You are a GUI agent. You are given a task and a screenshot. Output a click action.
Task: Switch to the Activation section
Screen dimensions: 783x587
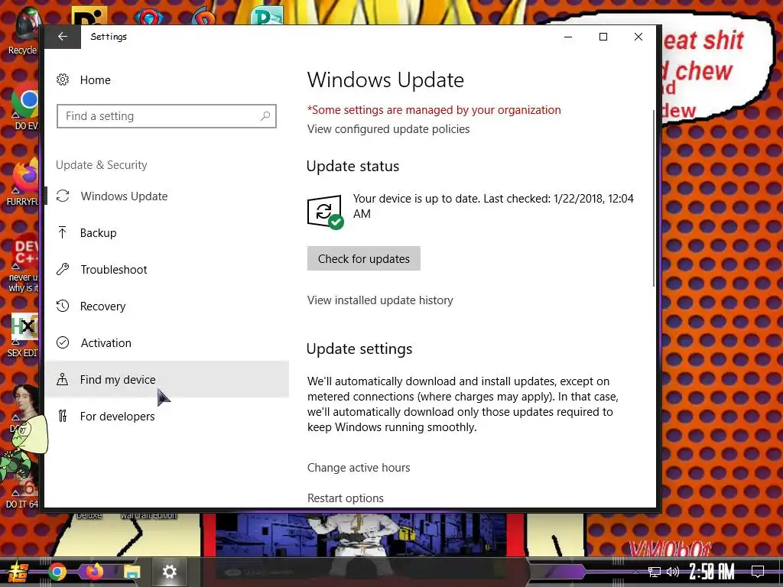click(166, 342)
